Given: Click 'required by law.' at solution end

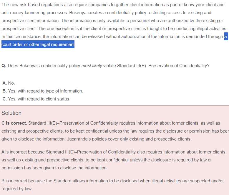Looking at the screenshot, I should click(17, 189).
